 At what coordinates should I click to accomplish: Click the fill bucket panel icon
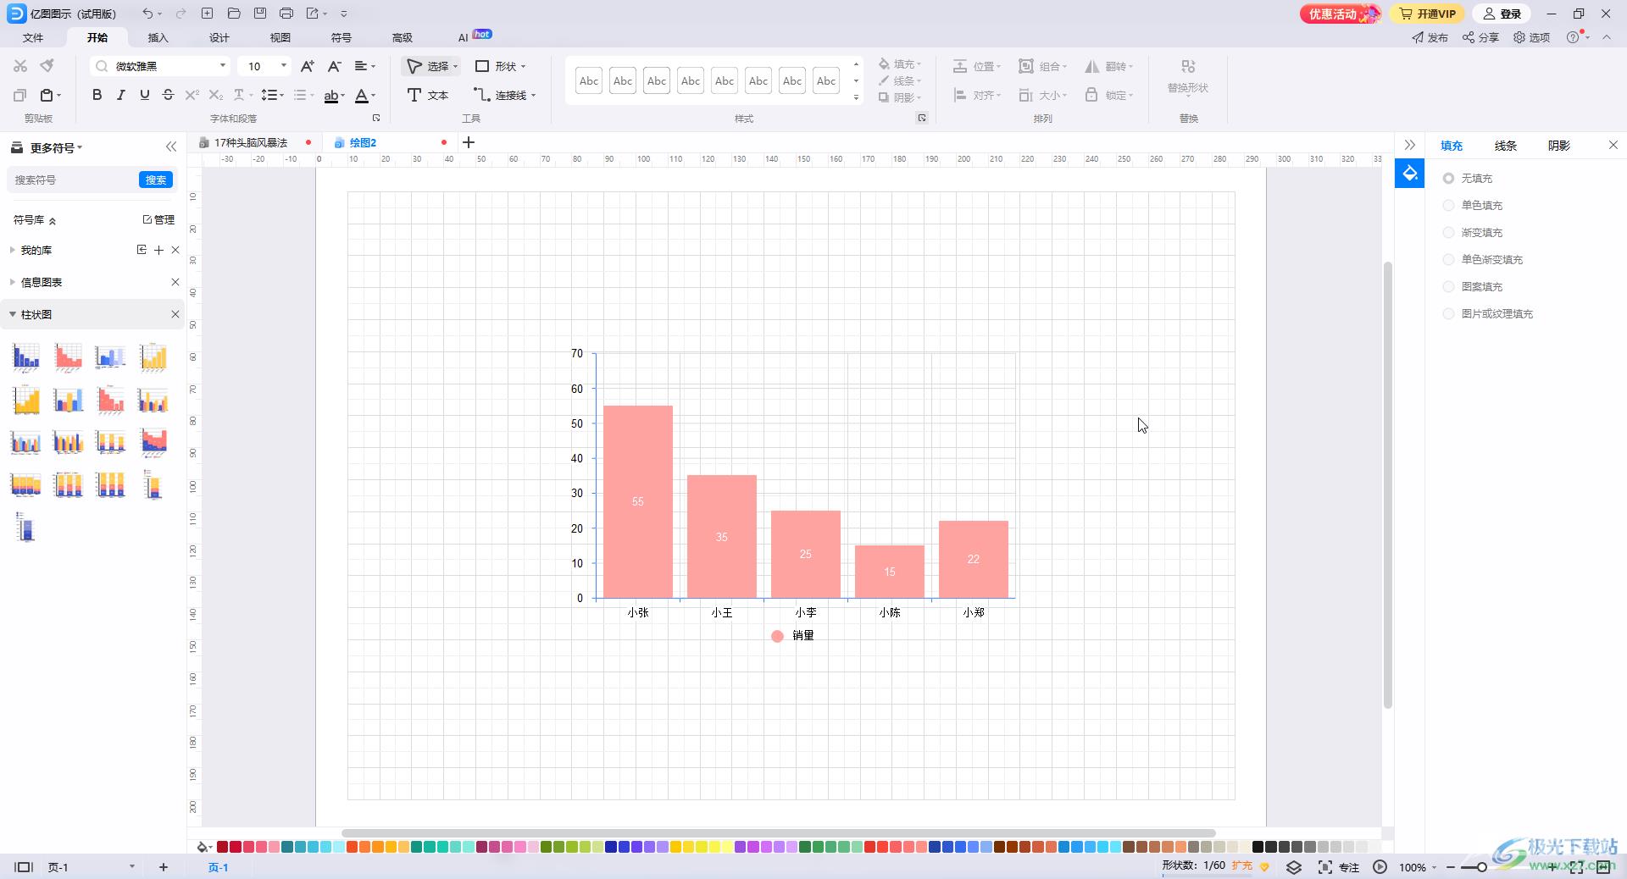click(1409, 174)
